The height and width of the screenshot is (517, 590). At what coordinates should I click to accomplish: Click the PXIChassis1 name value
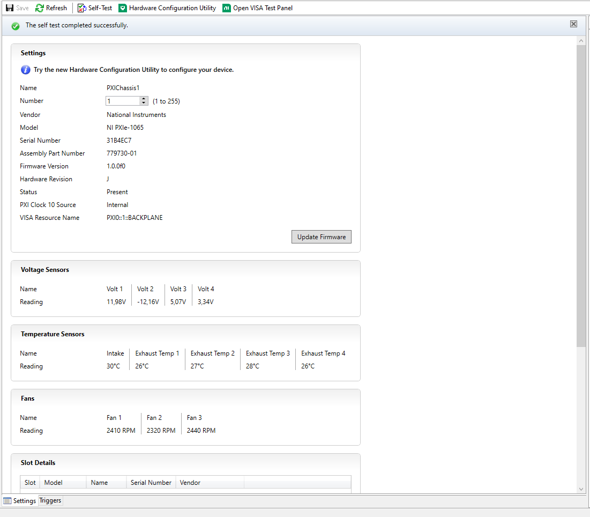[123, 88]
